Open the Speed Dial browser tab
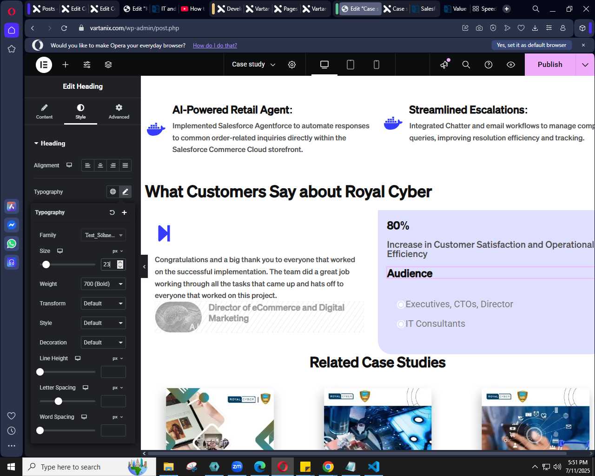 484,8
